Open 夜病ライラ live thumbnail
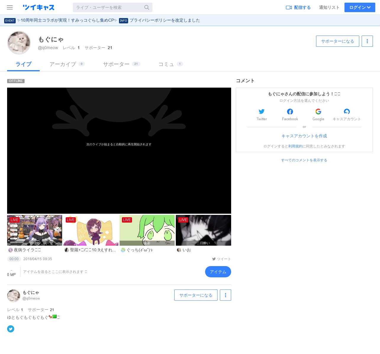The height and width of the screenshot is (354, 380). pyautogui.click(x=35, y=230)
